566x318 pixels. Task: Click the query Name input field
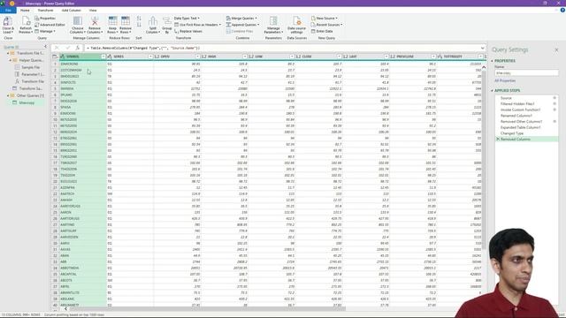[526, 73]
